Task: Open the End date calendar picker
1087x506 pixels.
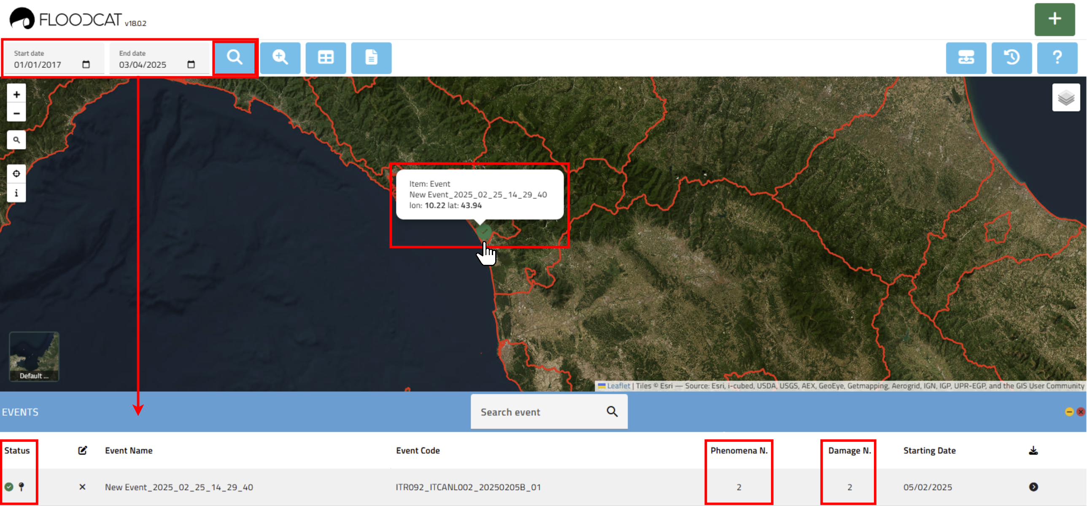Action: [191, 65]
